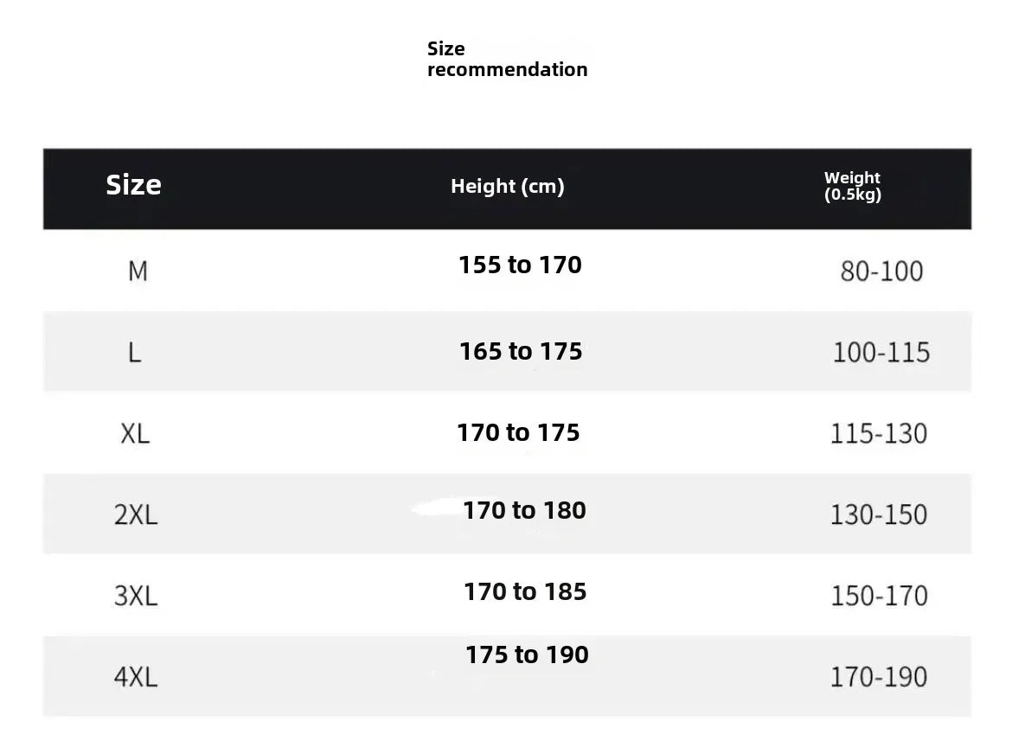Image resolution: width=1012 pixels, height=747 pixels.
Task: Select the 4XL size row label
Action: point(136,676)
